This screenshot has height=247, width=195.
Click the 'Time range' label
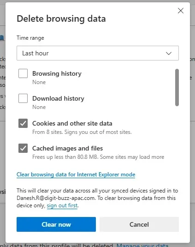(30, 38)
